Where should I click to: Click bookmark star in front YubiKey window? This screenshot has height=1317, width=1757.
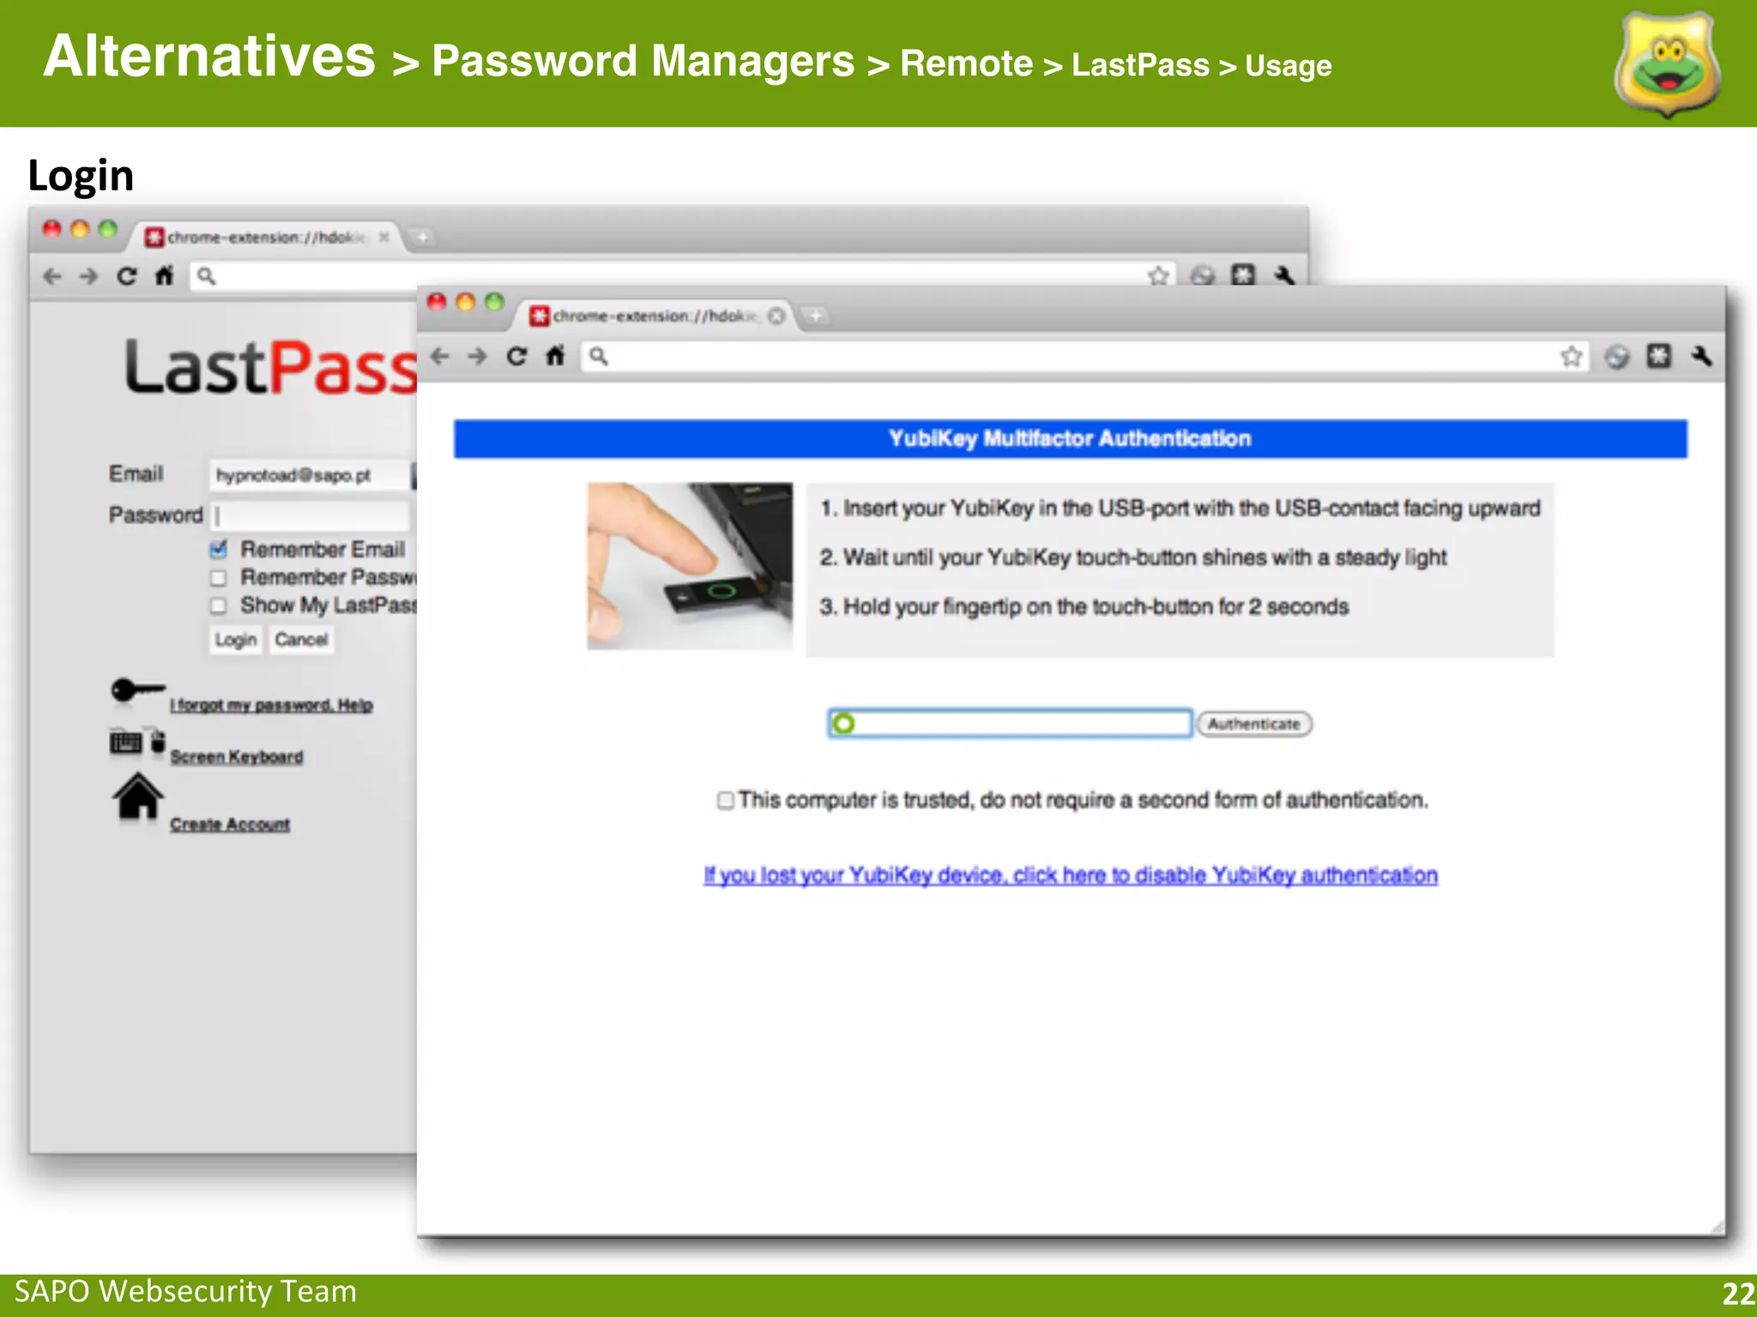point(1571,356)
